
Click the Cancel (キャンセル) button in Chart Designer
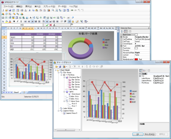pyautogui.click(x=150, y=134)
